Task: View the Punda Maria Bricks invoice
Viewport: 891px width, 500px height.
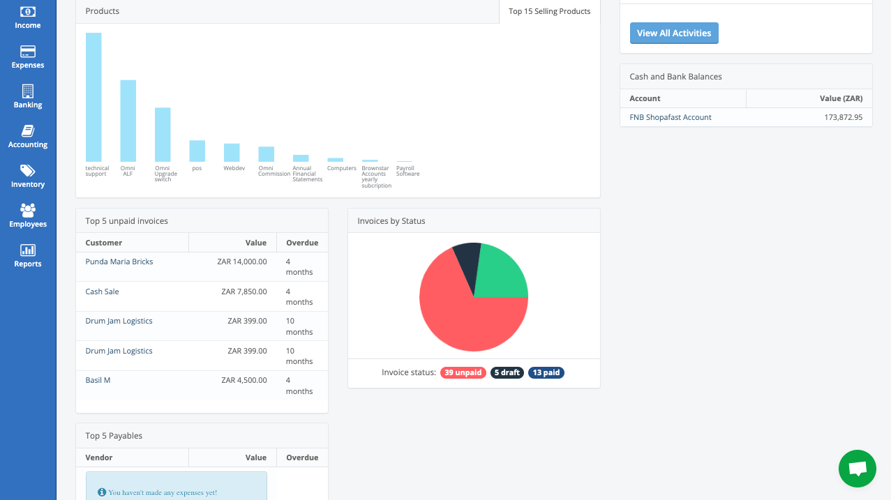Action: coord(119,261)
